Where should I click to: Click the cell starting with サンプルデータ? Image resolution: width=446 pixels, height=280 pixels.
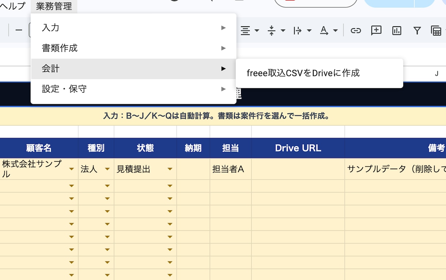coord(396,169)
